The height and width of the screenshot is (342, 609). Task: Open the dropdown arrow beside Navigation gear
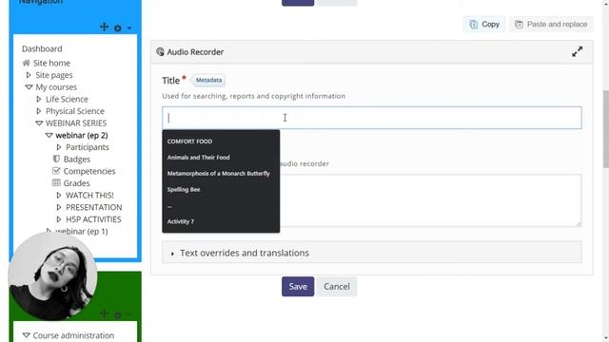click(x=129, y=28)
